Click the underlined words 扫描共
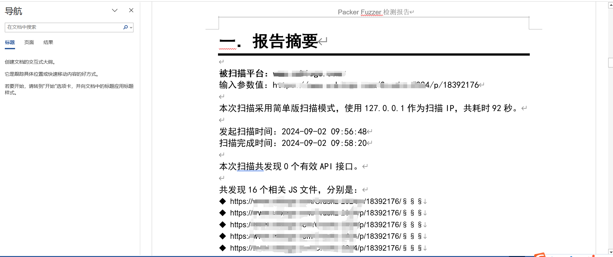This screenshot has height=257, width=613. pos(250,167)
